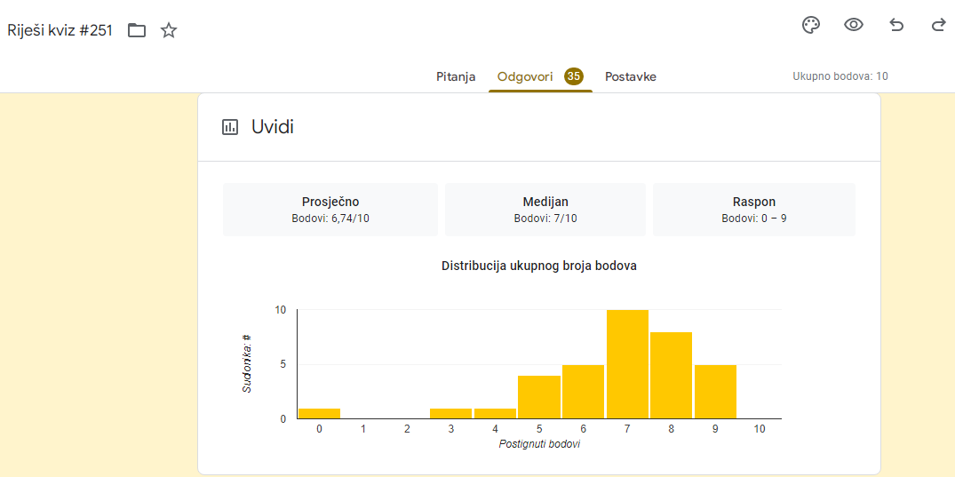The height and width of the screenshot is (477, 955).
Task: Open the Postavke tab
Action: pyautogui.click(x=631, y=76)
